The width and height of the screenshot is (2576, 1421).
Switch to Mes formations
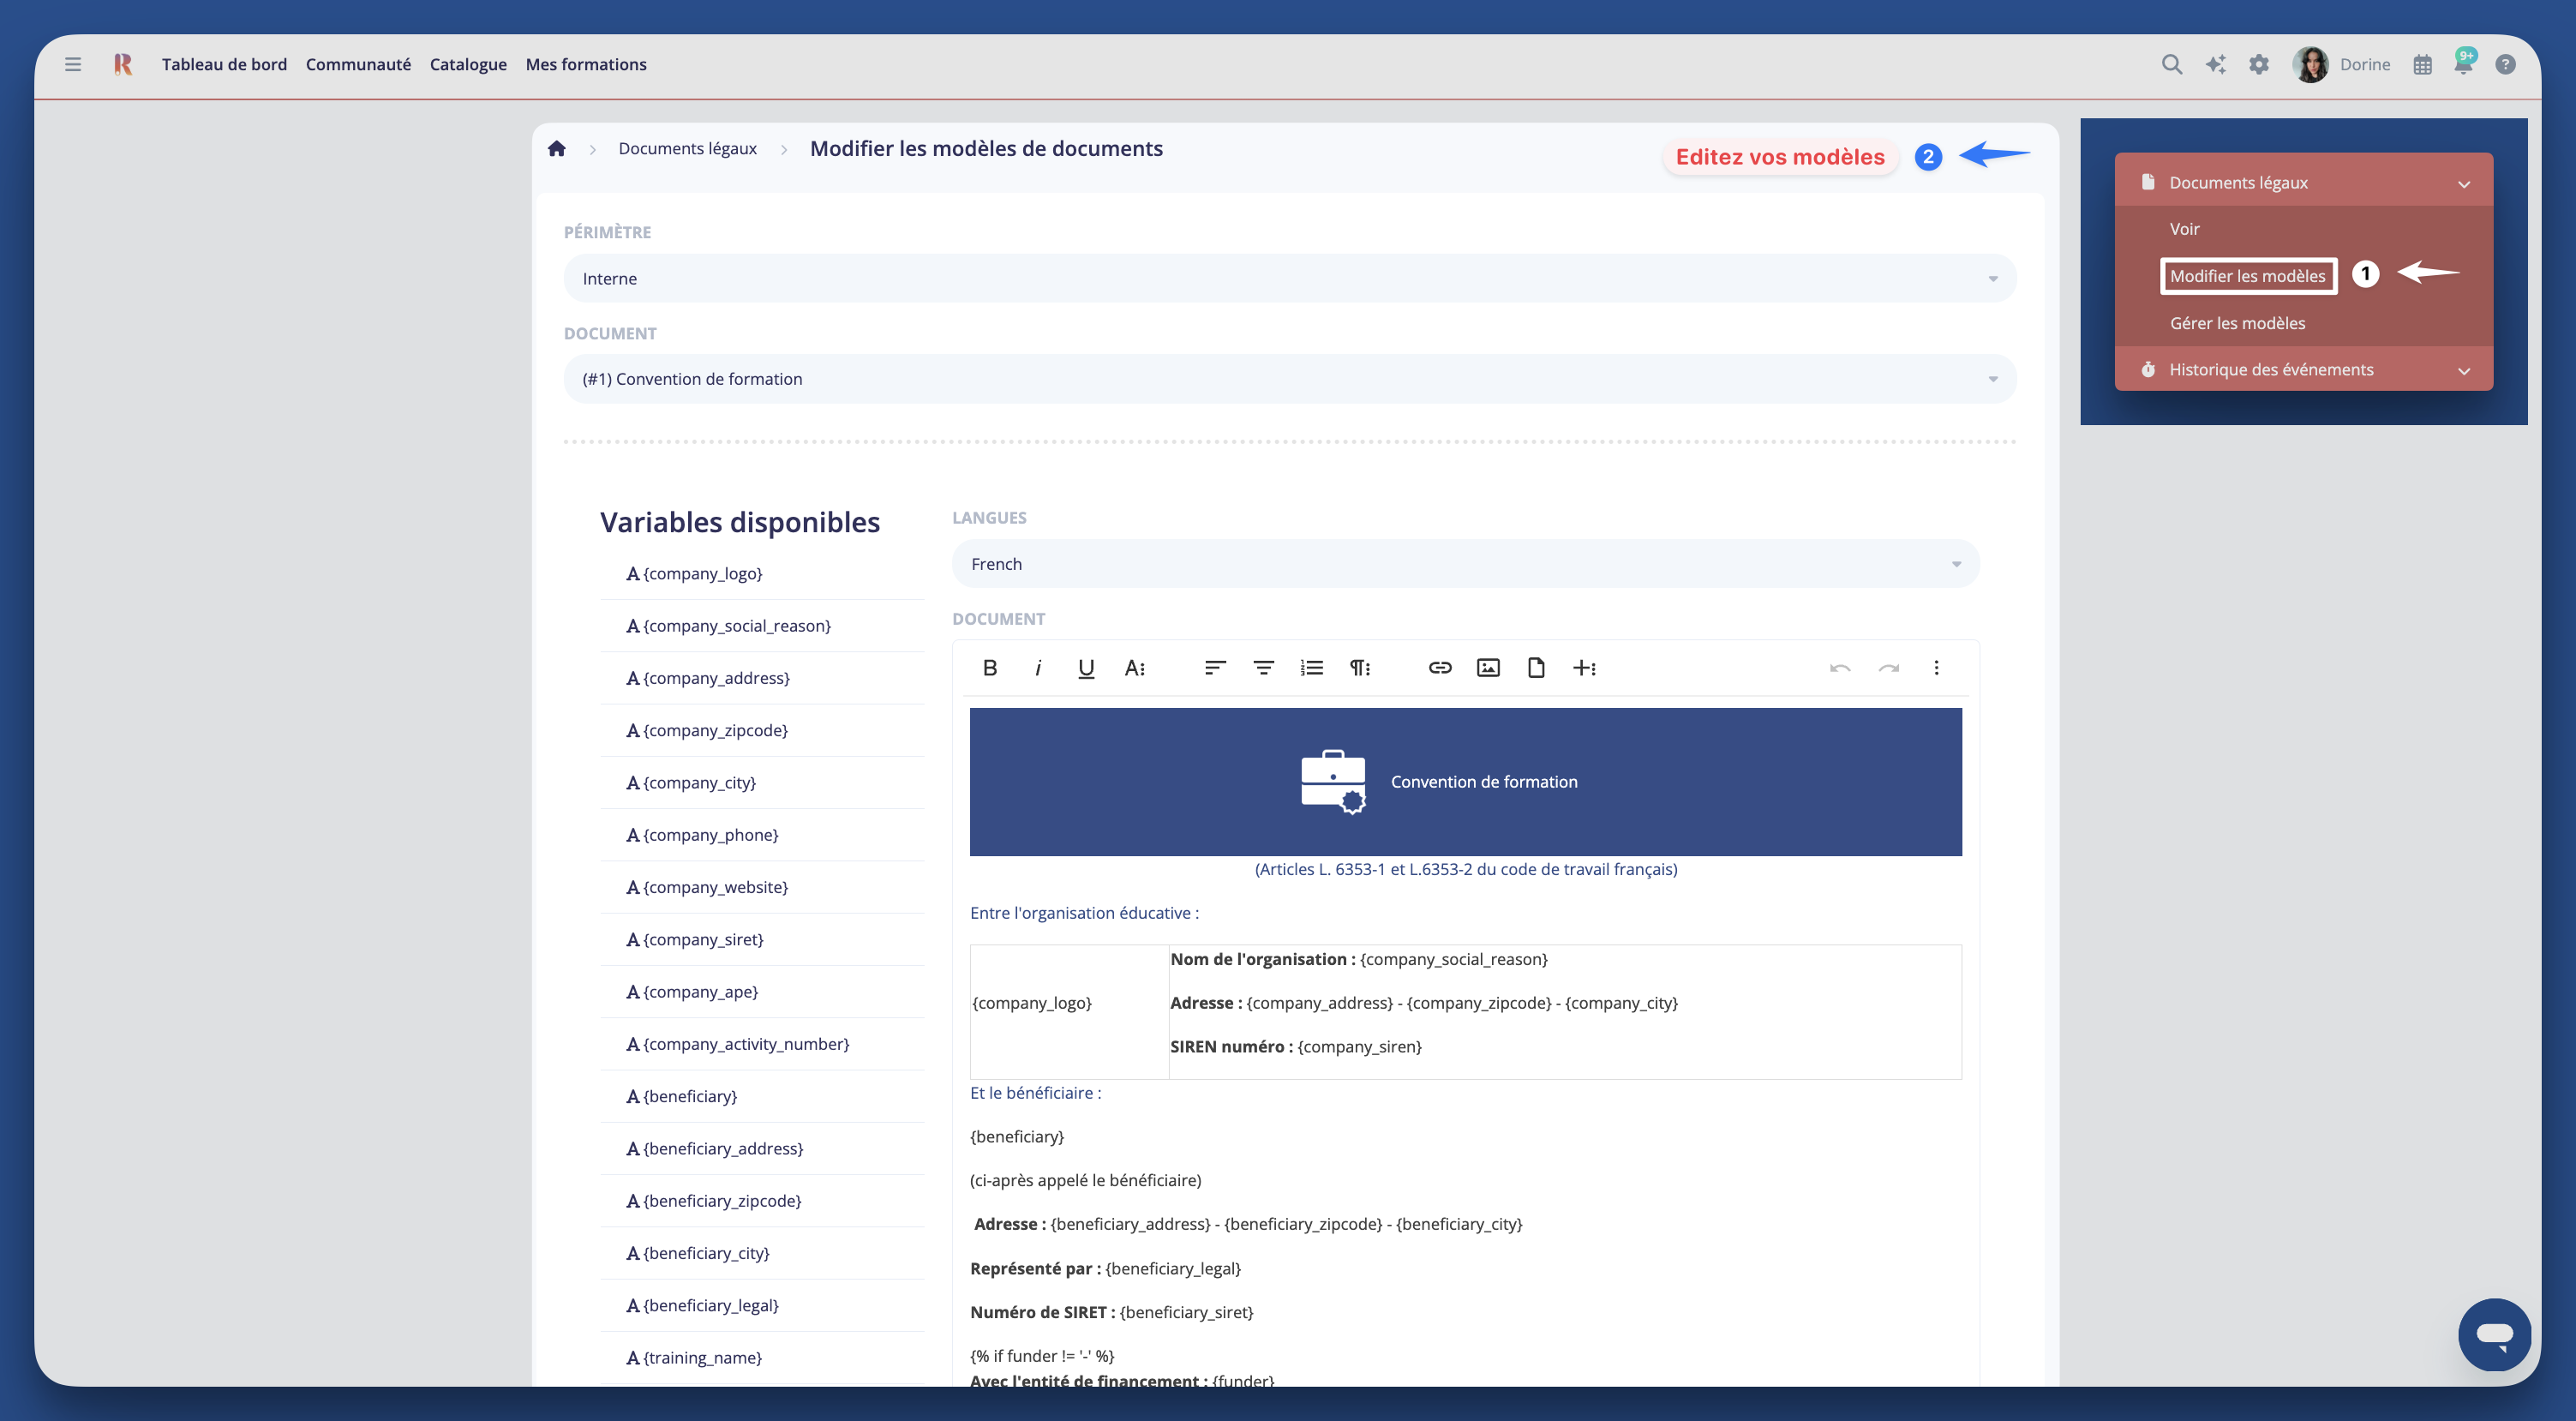(586, 63)
